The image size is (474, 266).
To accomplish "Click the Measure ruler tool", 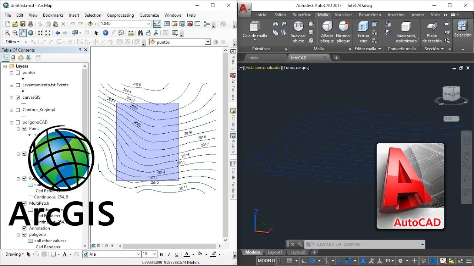I will coord(130,33).
